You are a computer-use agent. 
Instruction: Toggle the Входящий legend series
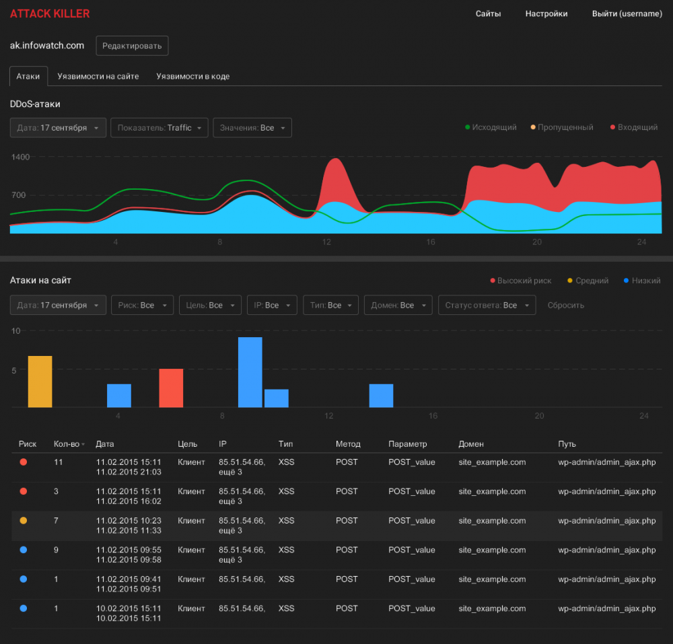633,127
